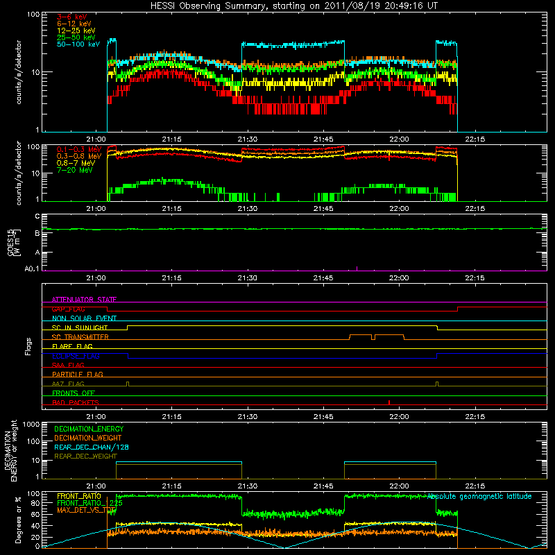
Task: Click the 0.8-7 MeV legend entry
Action: click(x=76, y=163)
